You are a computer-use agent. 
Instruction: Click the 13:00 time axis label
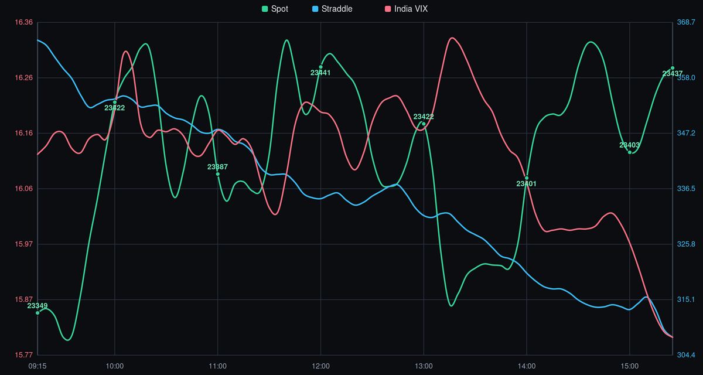point(424,366)
